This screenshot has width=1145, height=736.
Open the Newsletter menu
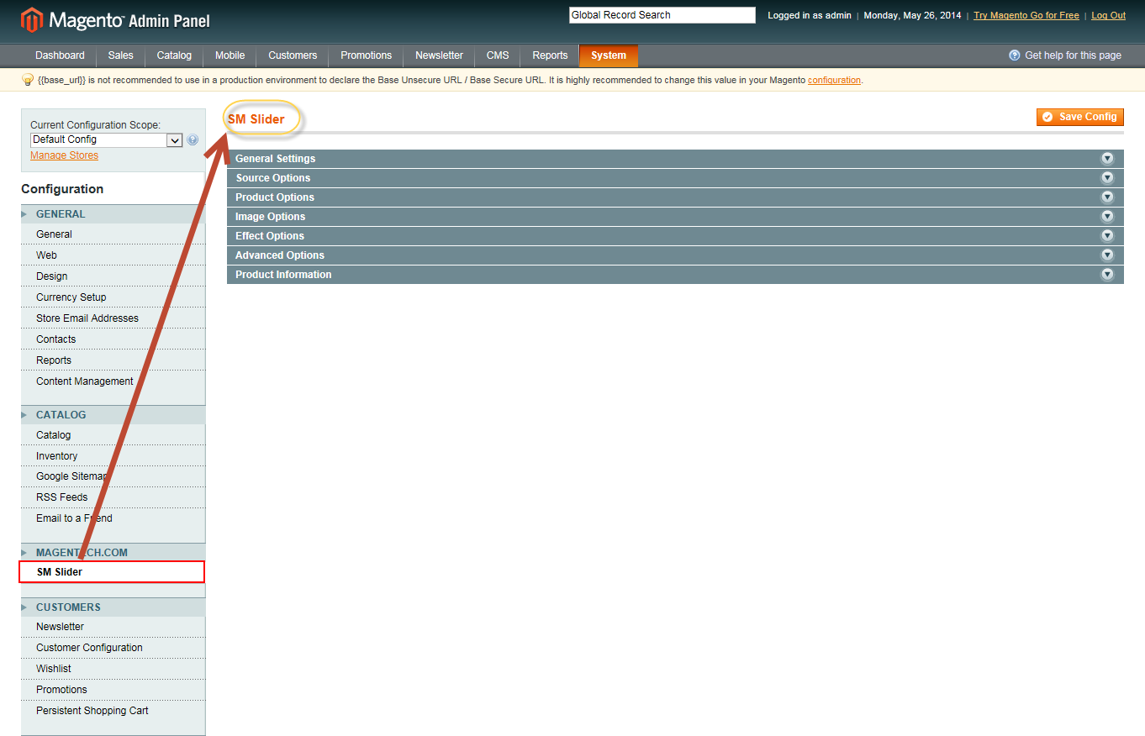pyautogui.click(x=439, y=55)
